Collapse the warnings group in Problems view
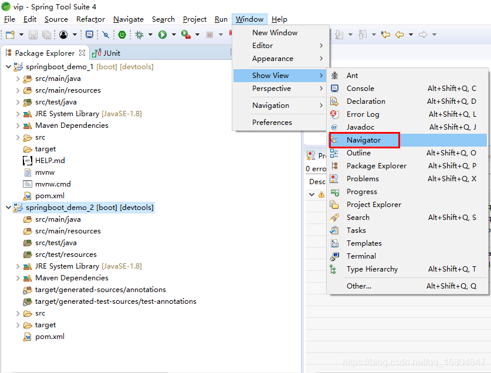This screenshot has width=491, height=373. 311,194
